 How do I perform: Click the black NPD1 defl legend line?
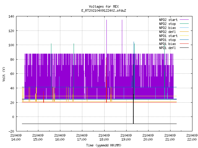pyautogui.click(x=184, y=48)
